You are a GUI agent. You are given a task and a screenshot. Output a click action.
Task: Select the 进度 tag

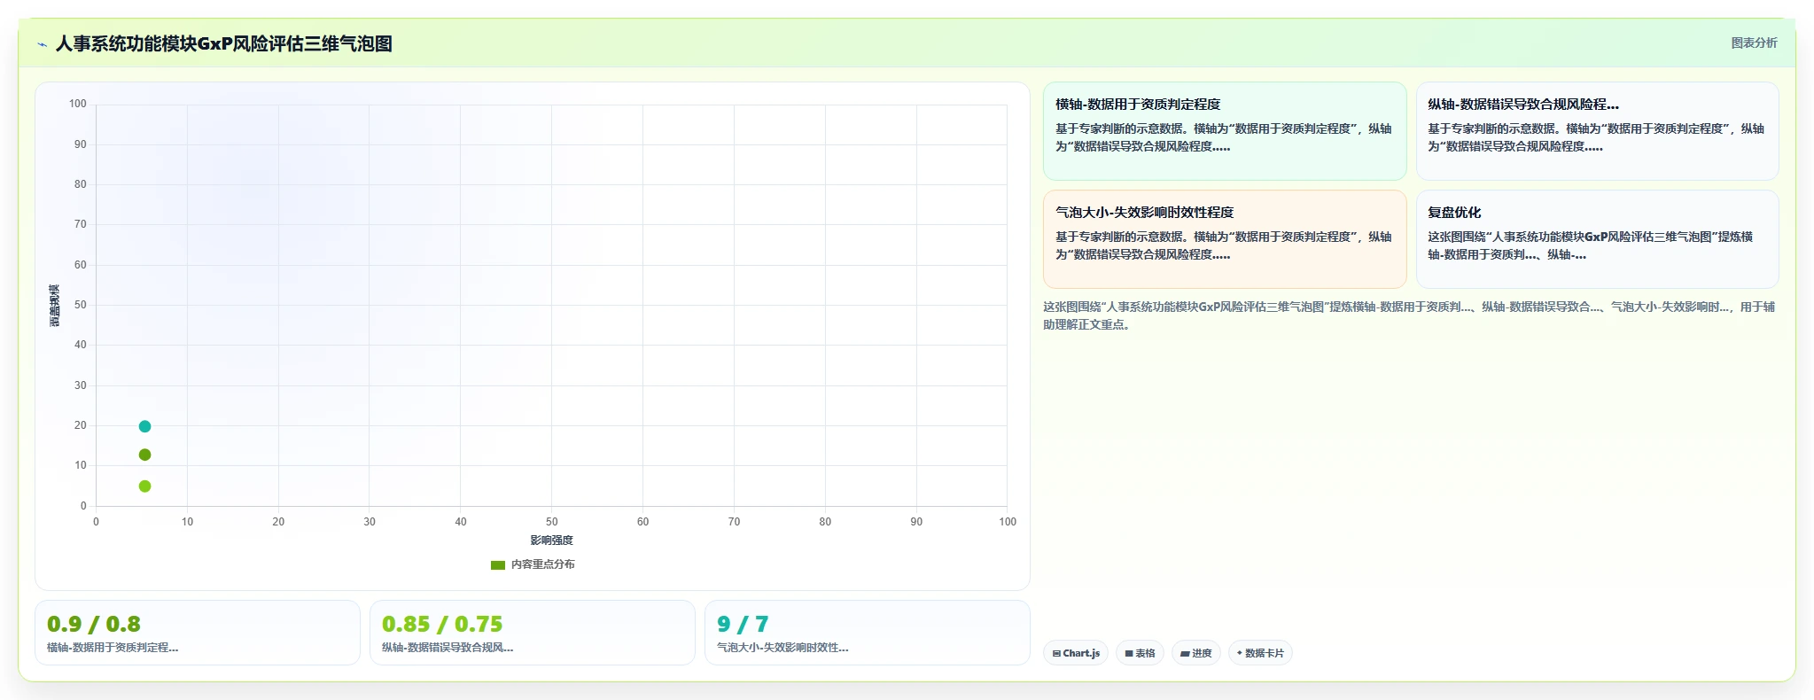[x=1195, y=653]
